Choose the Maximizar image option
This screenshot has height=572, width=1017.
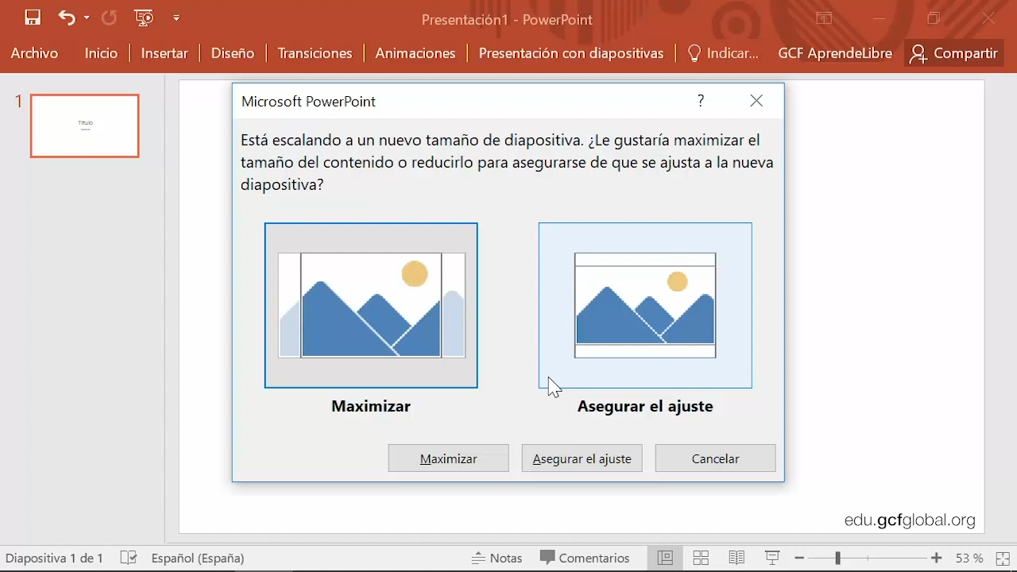pyautogui.click(x=371, y=305)
